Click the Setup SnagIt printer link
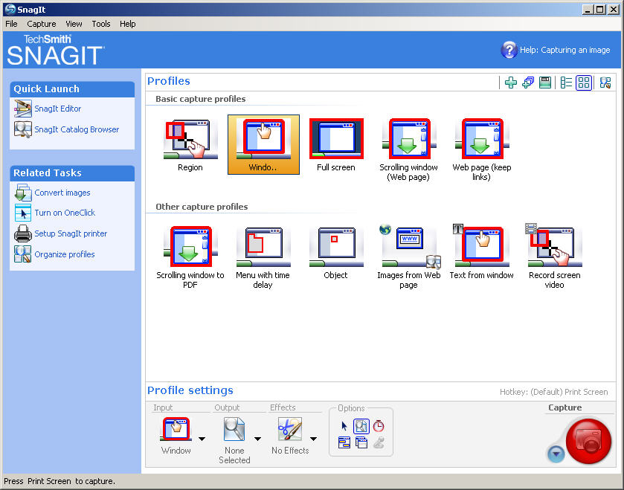The height and width of the screenshot is (490, 624). click(71, 233)
